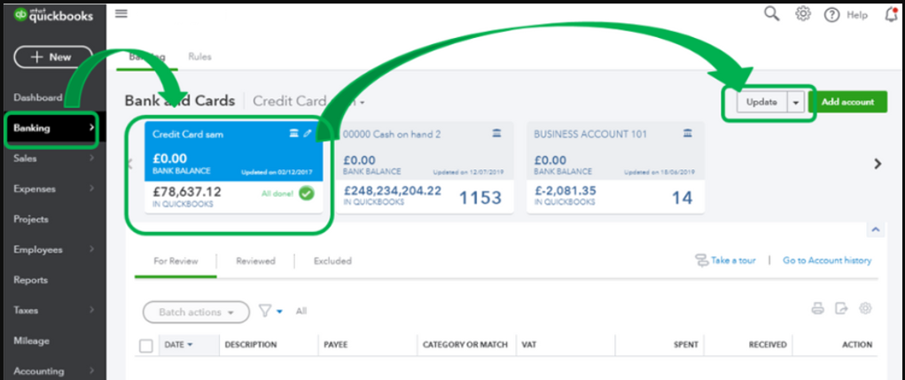
Task: Open Accounting in the sidebar
Action: click(x=39, y=371)
